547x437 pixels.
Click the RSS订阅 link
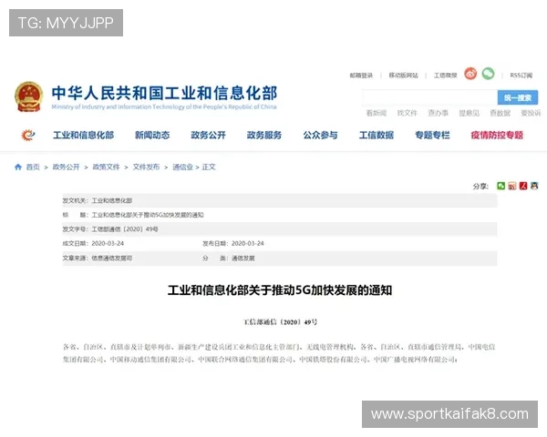(x=521, y=76)
